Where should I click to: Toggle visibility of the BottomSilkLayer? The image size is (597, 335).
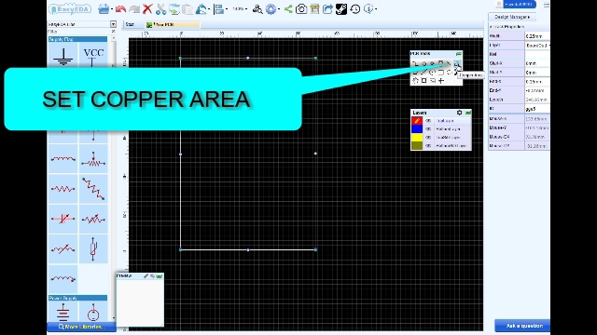coord(428,146)
